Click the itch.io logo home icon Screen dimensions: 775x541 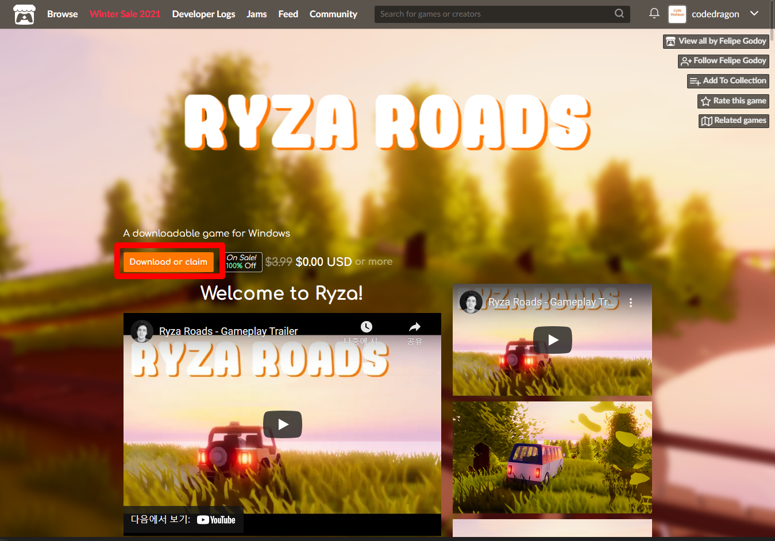point(24,14)
